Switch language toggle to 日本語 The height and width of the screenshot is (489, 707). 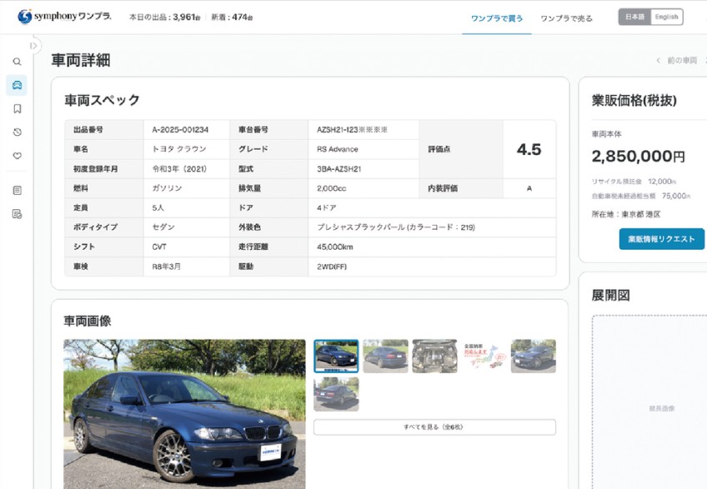tap(634, 17)
